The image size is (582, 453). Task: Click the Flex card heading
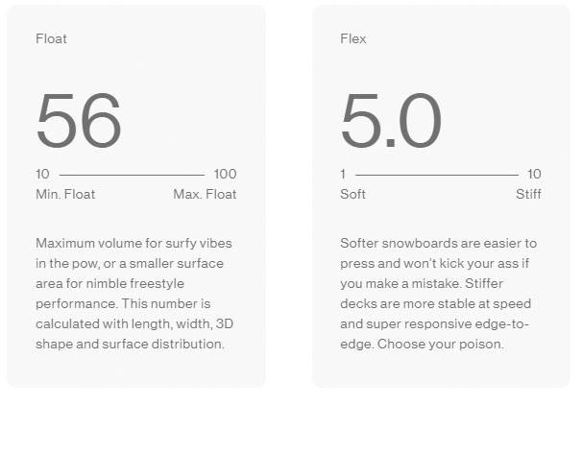353,39
